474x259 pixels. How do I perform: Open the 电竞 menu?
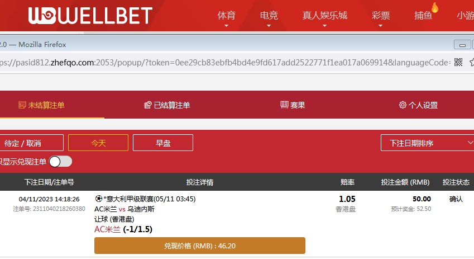tap(269, 16)
